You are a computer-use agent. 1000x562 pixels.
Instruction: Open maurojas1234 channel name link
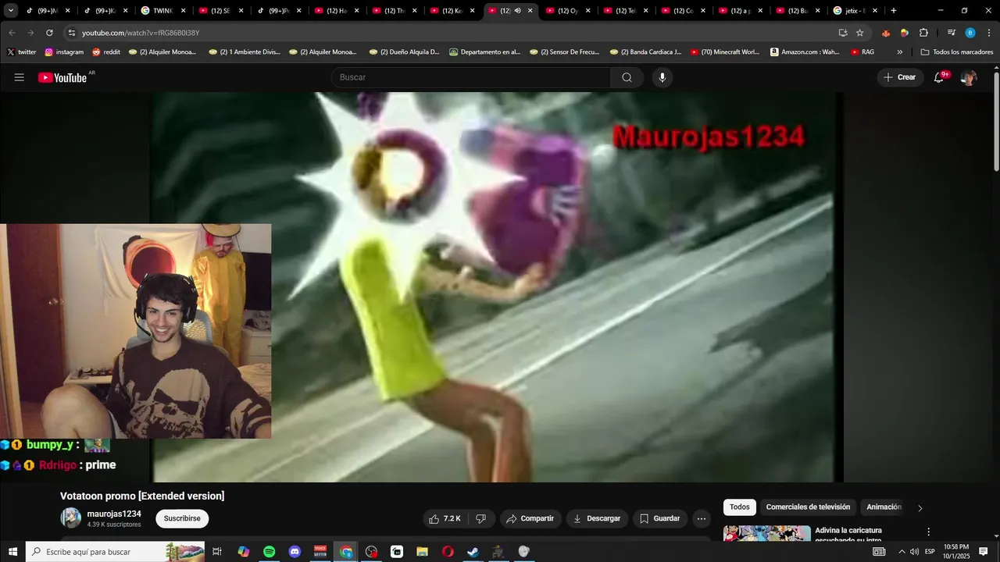114,514
